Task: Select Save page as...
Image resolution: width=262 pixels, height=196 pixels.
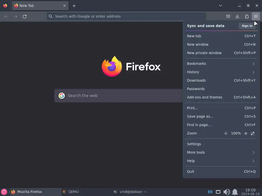Action: coord(221,116)
